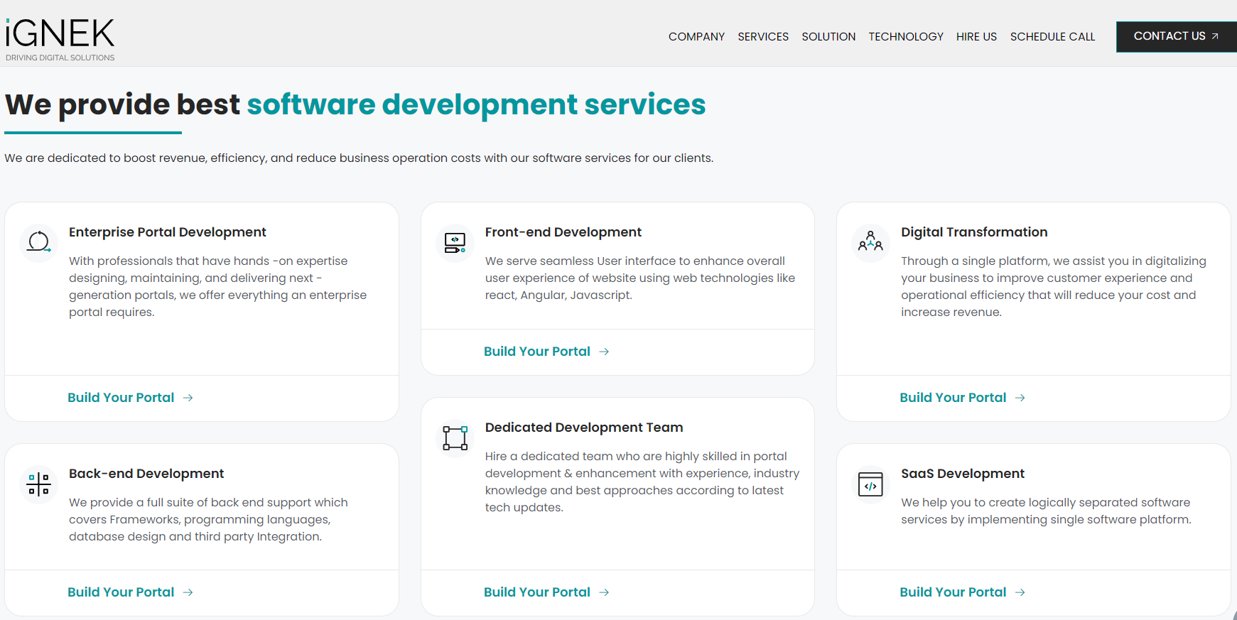The image size is (1237, 620).
Task: Open the SERVICES menu
Action: pos(763,36)
